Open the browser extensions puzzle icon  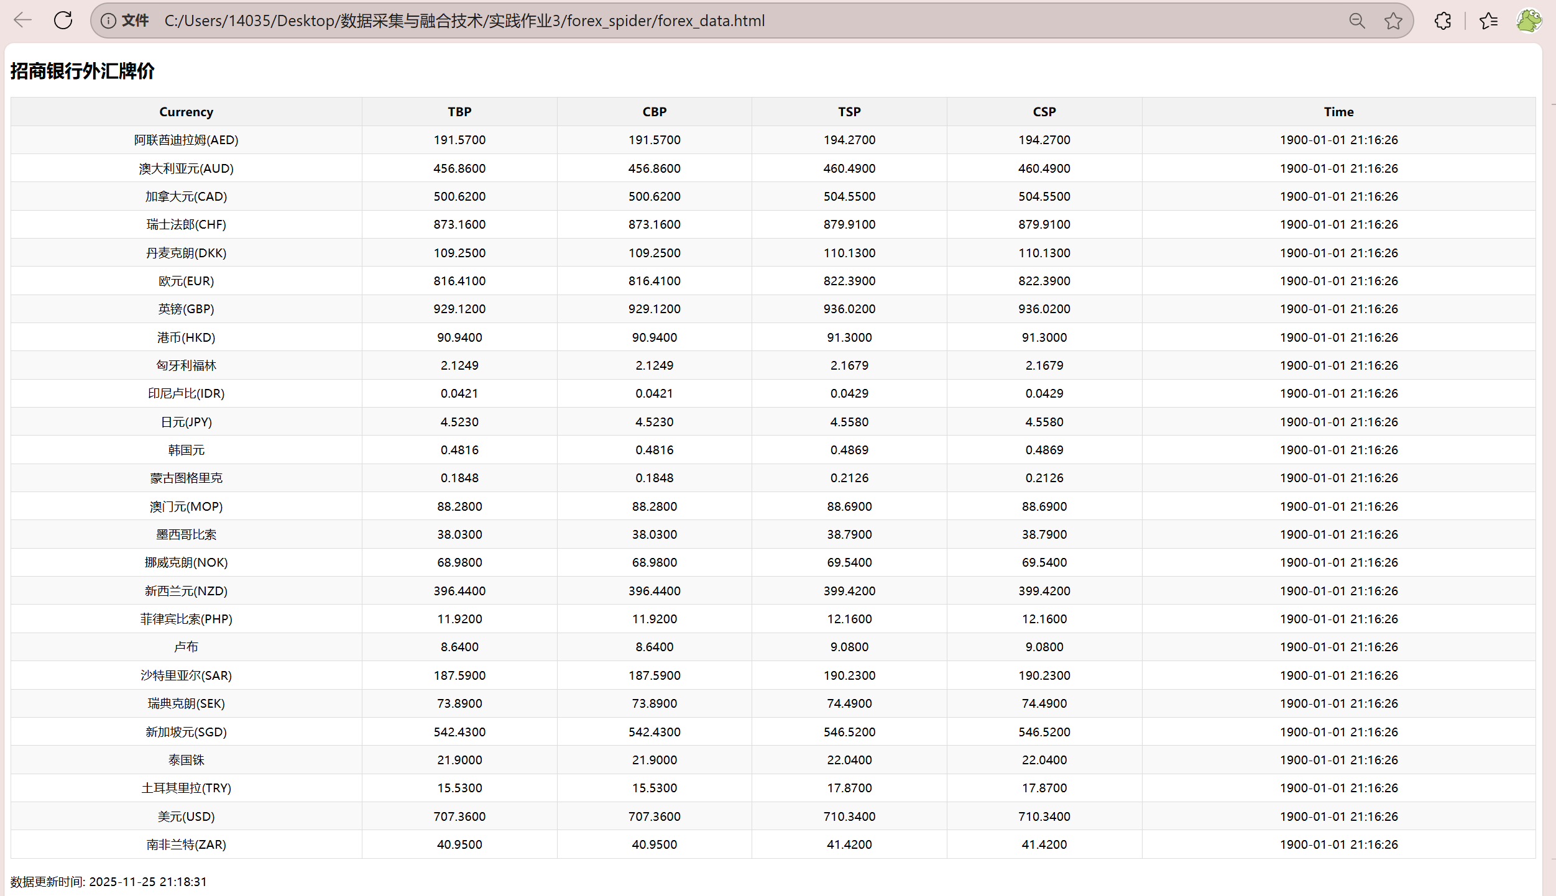point(1443,21)
